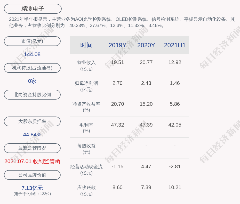The height and width of the screenshot is (204, 240).
Task: Click the 2019Y column header
Action: point(118,45)
